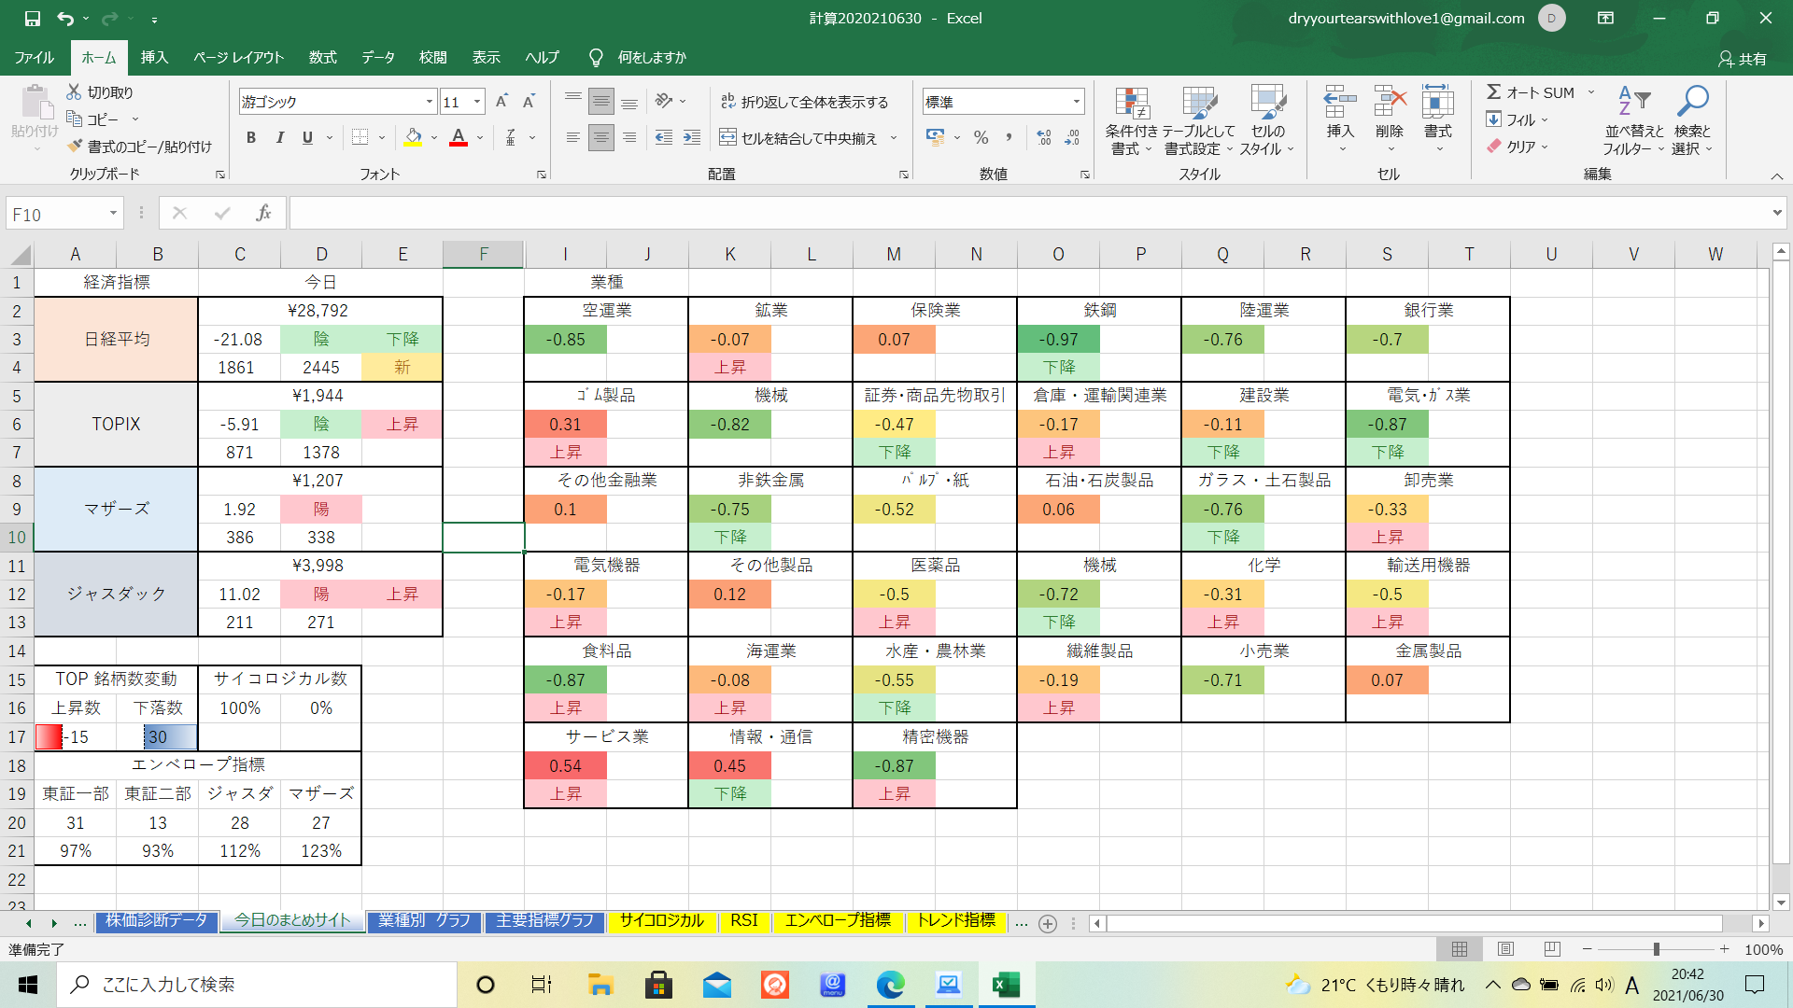Switch to the サイコロジカル sheet tab
The width and height of the screenshot is (1793, 1008).
(x=661, y=920)
